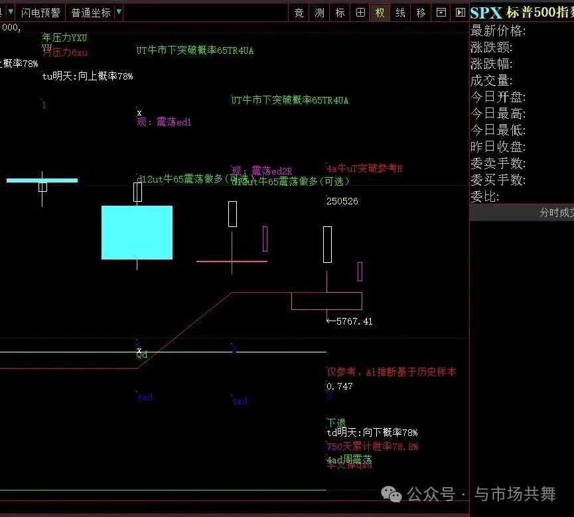Click the 最新价格 label
Image resolution: width=574 pixels, height=517 pixels.
(498, 31)
